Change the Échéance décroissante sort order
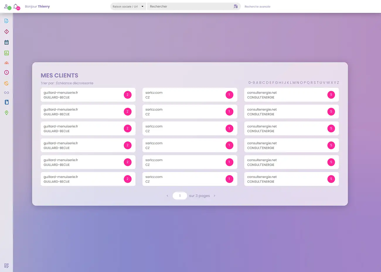 click(74, 83)
